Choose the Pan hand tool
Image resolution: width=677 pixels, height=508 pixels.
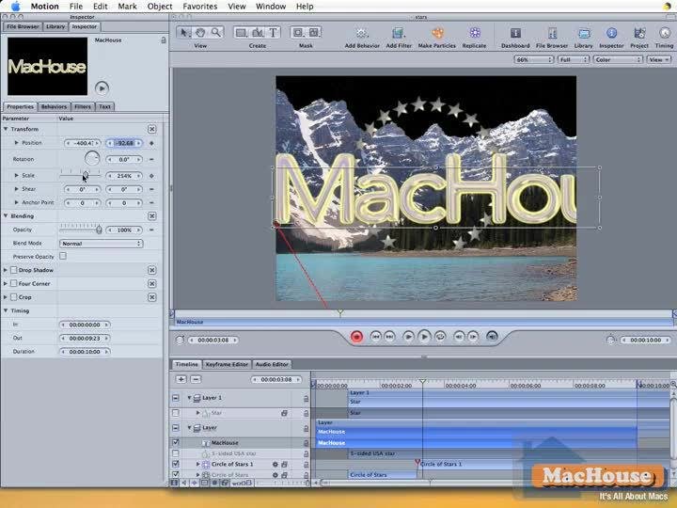click(200, 32)
